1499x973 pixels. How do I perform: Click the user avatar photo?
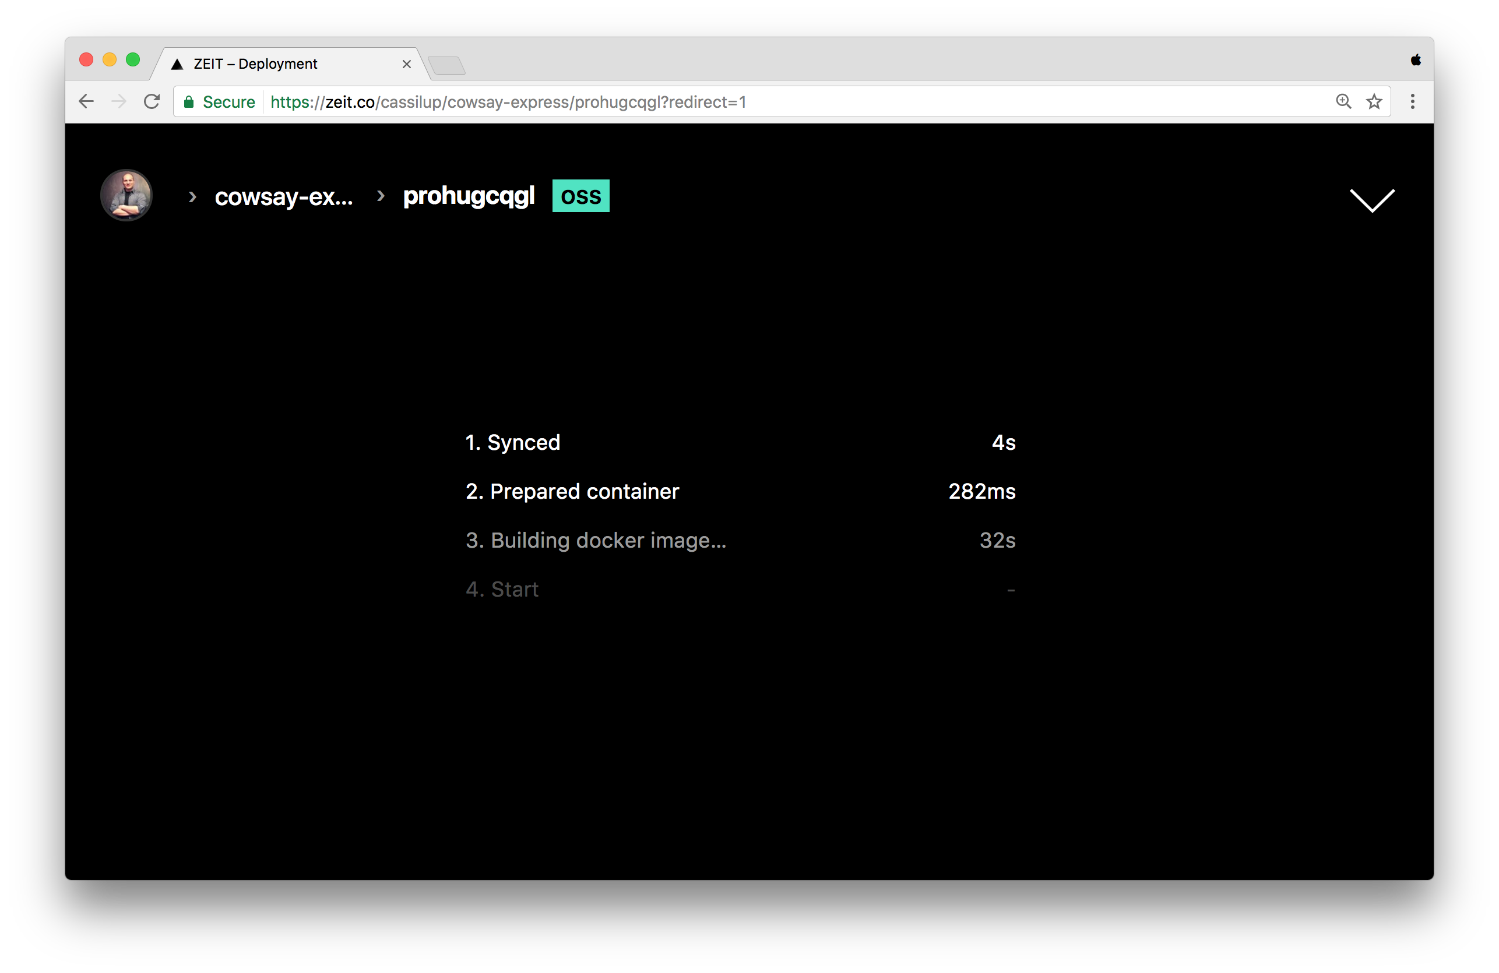pyautogui.click(x=126, y=195)
